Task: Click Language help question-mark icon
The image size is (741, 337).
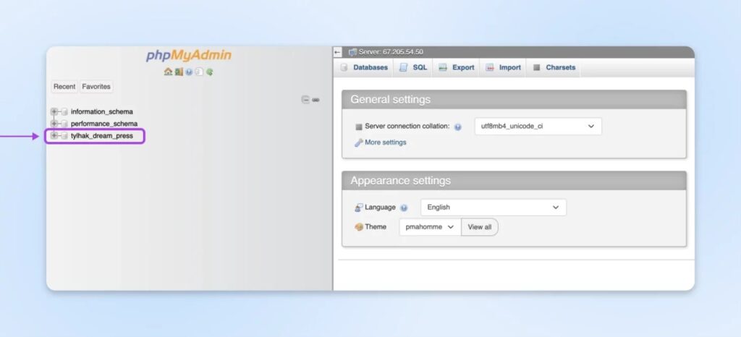Action: [404, 208]
